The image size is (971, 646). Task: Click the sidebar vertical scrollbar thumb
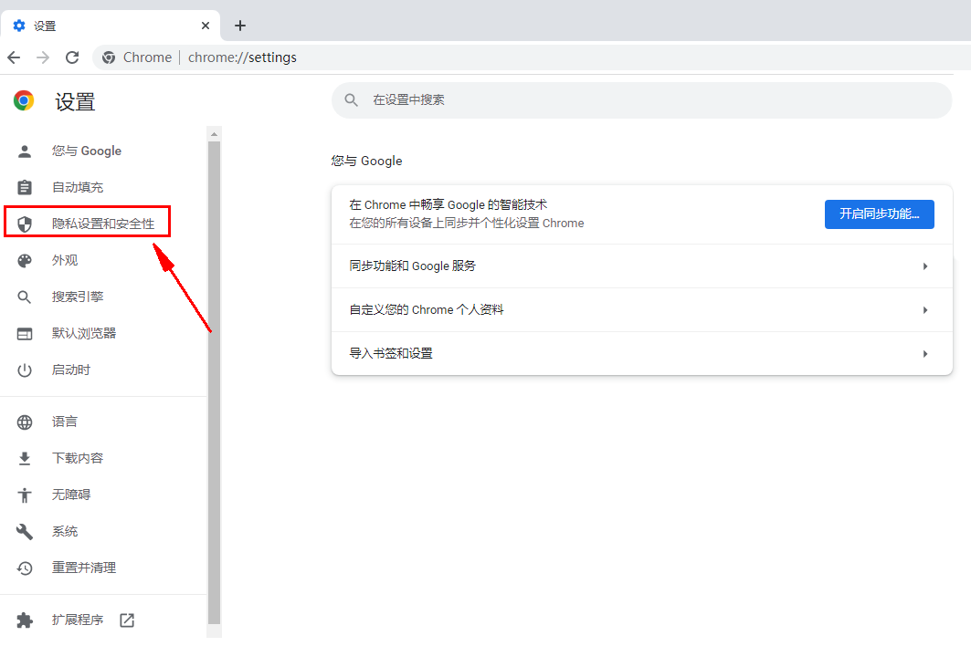click(x=215, y=382)
